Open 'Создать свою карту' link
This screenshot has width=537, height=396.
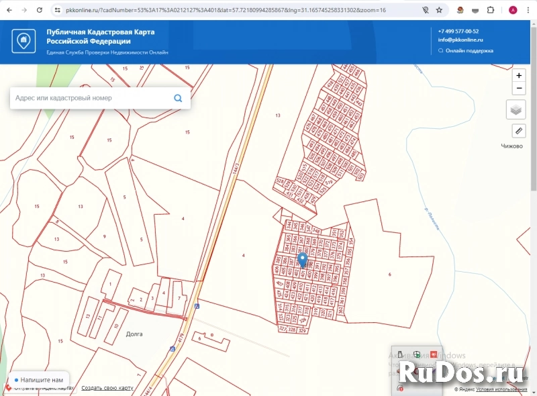pyautogui.click(x=107, y=389)
